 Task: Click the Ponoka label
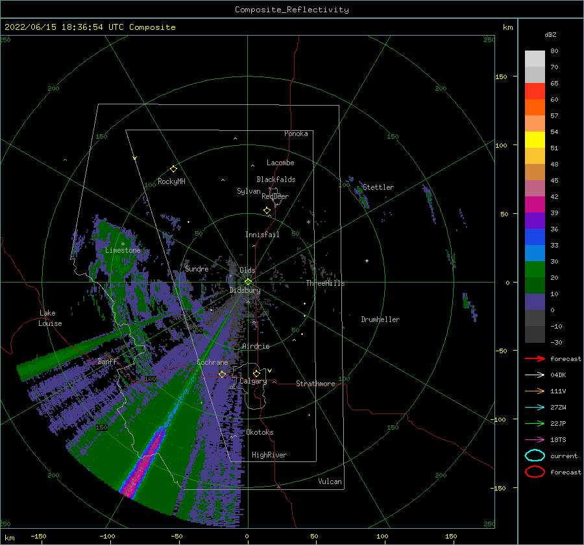pyautogui.click(x=296, y=133)
